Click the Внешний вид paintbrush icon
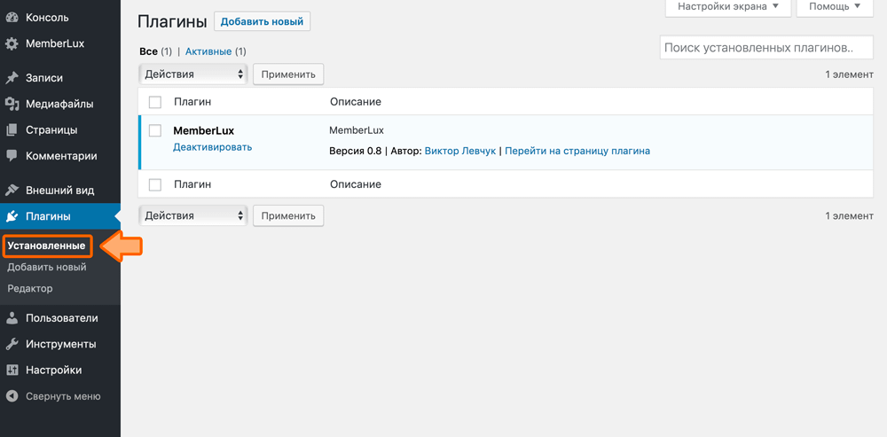 (12, 190)
